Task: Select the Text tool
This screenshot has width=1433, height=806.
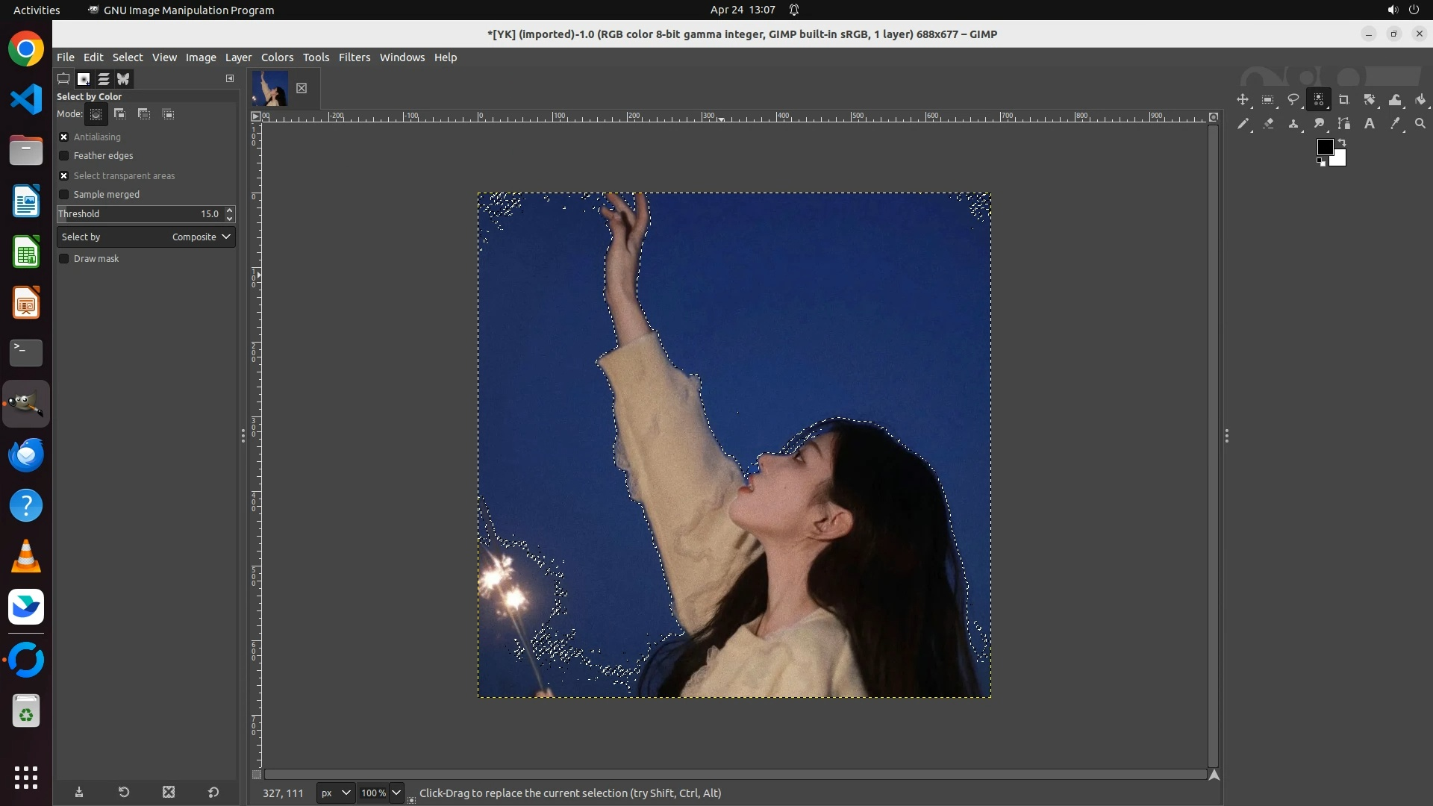Action: 1370,124
